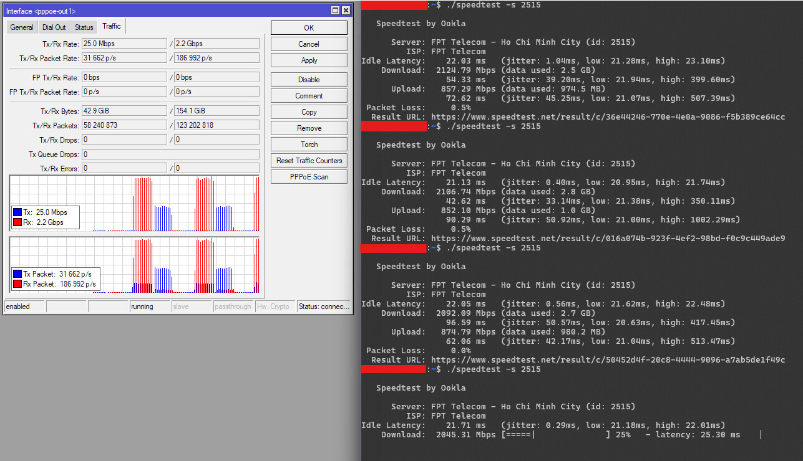This screenshot has width=803, height=461.
Task: Click the Tx Bytes field 42.9 GiB
Action: (124, 111)
